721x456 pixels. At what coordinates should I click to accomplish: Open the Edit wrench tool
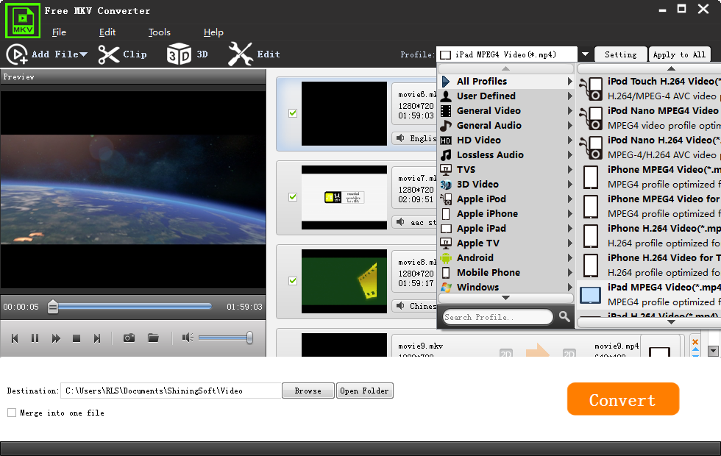click(241, 54)
